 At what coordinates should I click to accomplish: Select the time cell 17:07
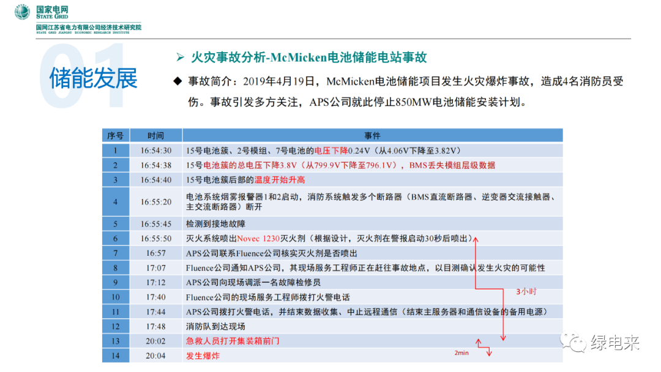[156, 269]
